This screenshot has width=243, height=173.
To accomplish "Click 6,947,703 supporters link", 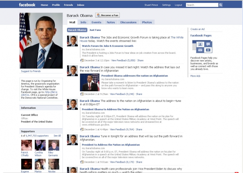I will (x=37, y=136).
